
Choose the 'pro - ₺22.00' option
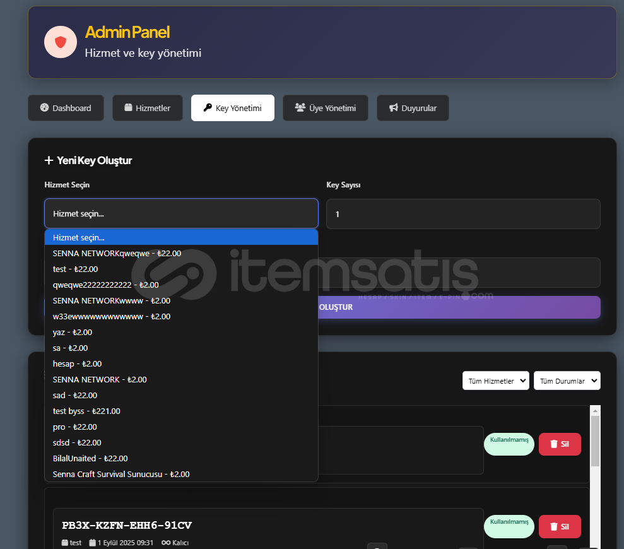(x=182, y=427)
